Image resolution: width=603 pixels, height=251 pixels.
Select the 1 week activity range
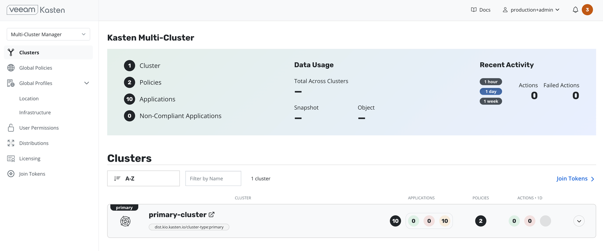[x=491, y=101]
